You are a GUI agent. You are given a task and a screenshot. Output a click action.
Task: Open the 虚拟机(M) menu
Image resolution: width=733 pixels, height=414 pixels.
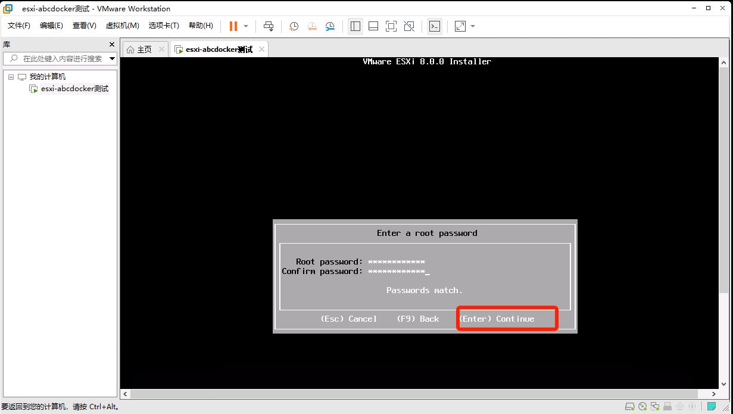click(122, 26)
